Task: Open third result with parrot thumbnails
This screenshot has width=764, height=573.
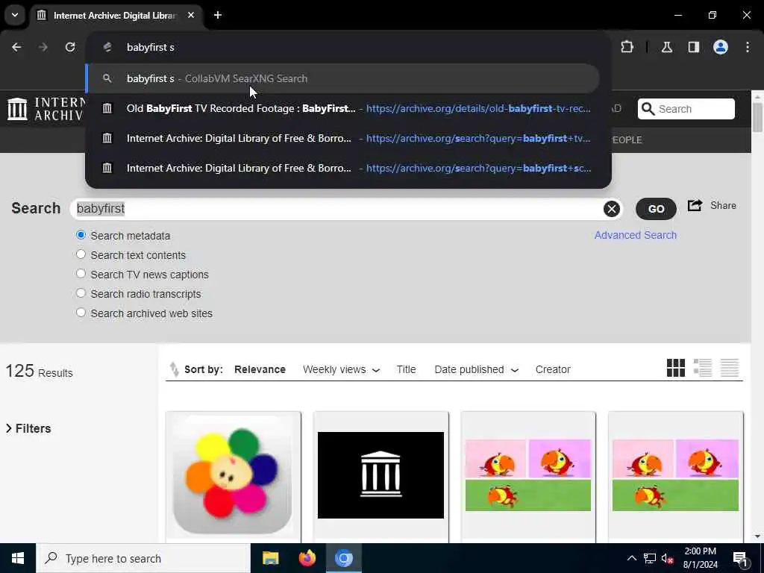Action: coord(528,477)
